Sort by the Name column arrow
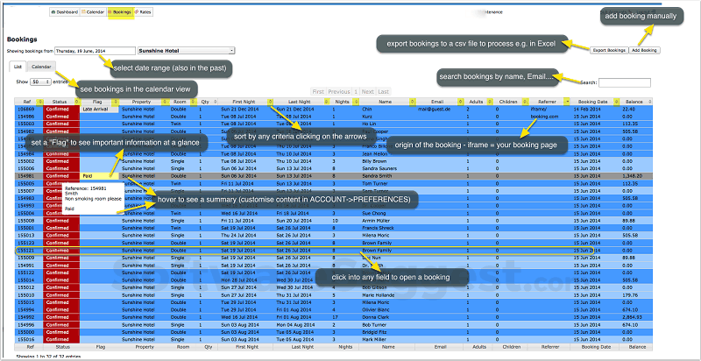 (x=412, y=102)
